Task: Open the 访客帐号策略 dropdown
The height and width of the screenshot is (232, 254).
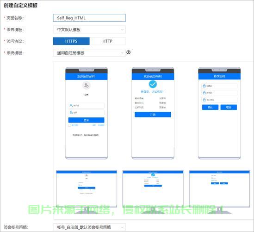Action: pyautogui.click(x=89, y=227)
